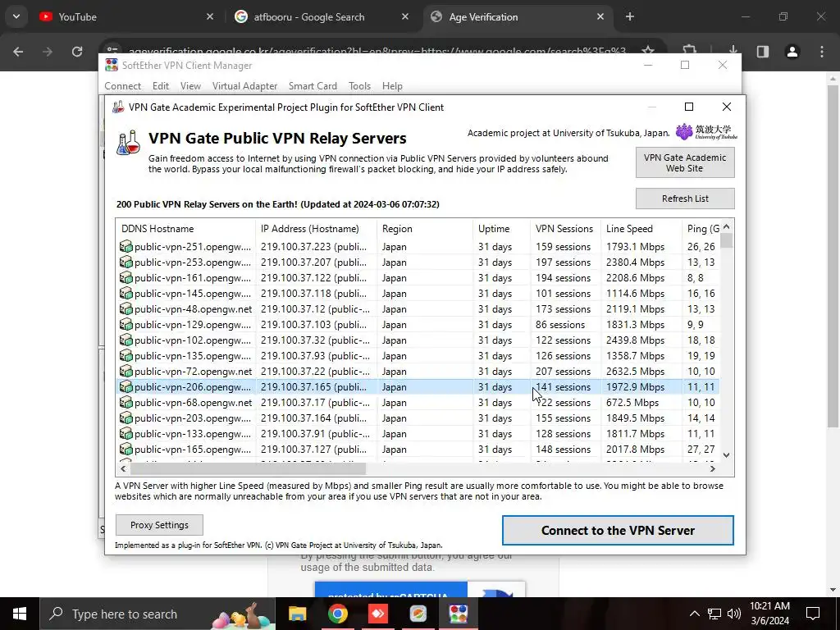Open the Edit menu
840x630 pixels.
pyautogui.click(x=161, y=85)
